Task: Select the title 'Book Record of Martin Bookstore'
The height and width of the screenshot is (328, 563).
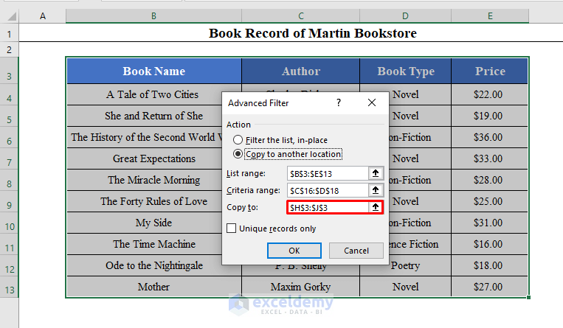Action: pos(313,33)
